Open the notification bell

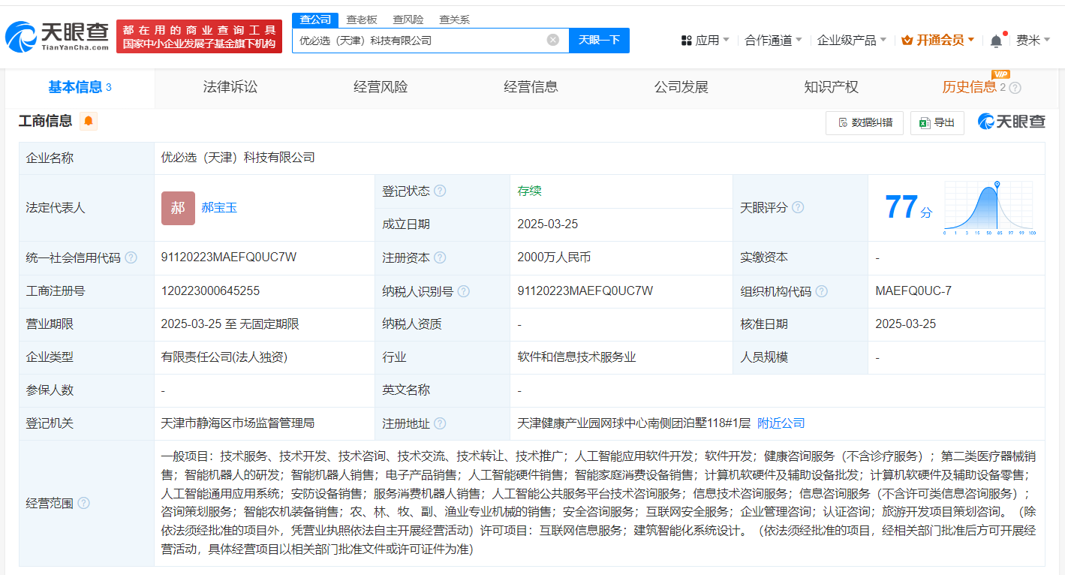click(x=996, y=41)
